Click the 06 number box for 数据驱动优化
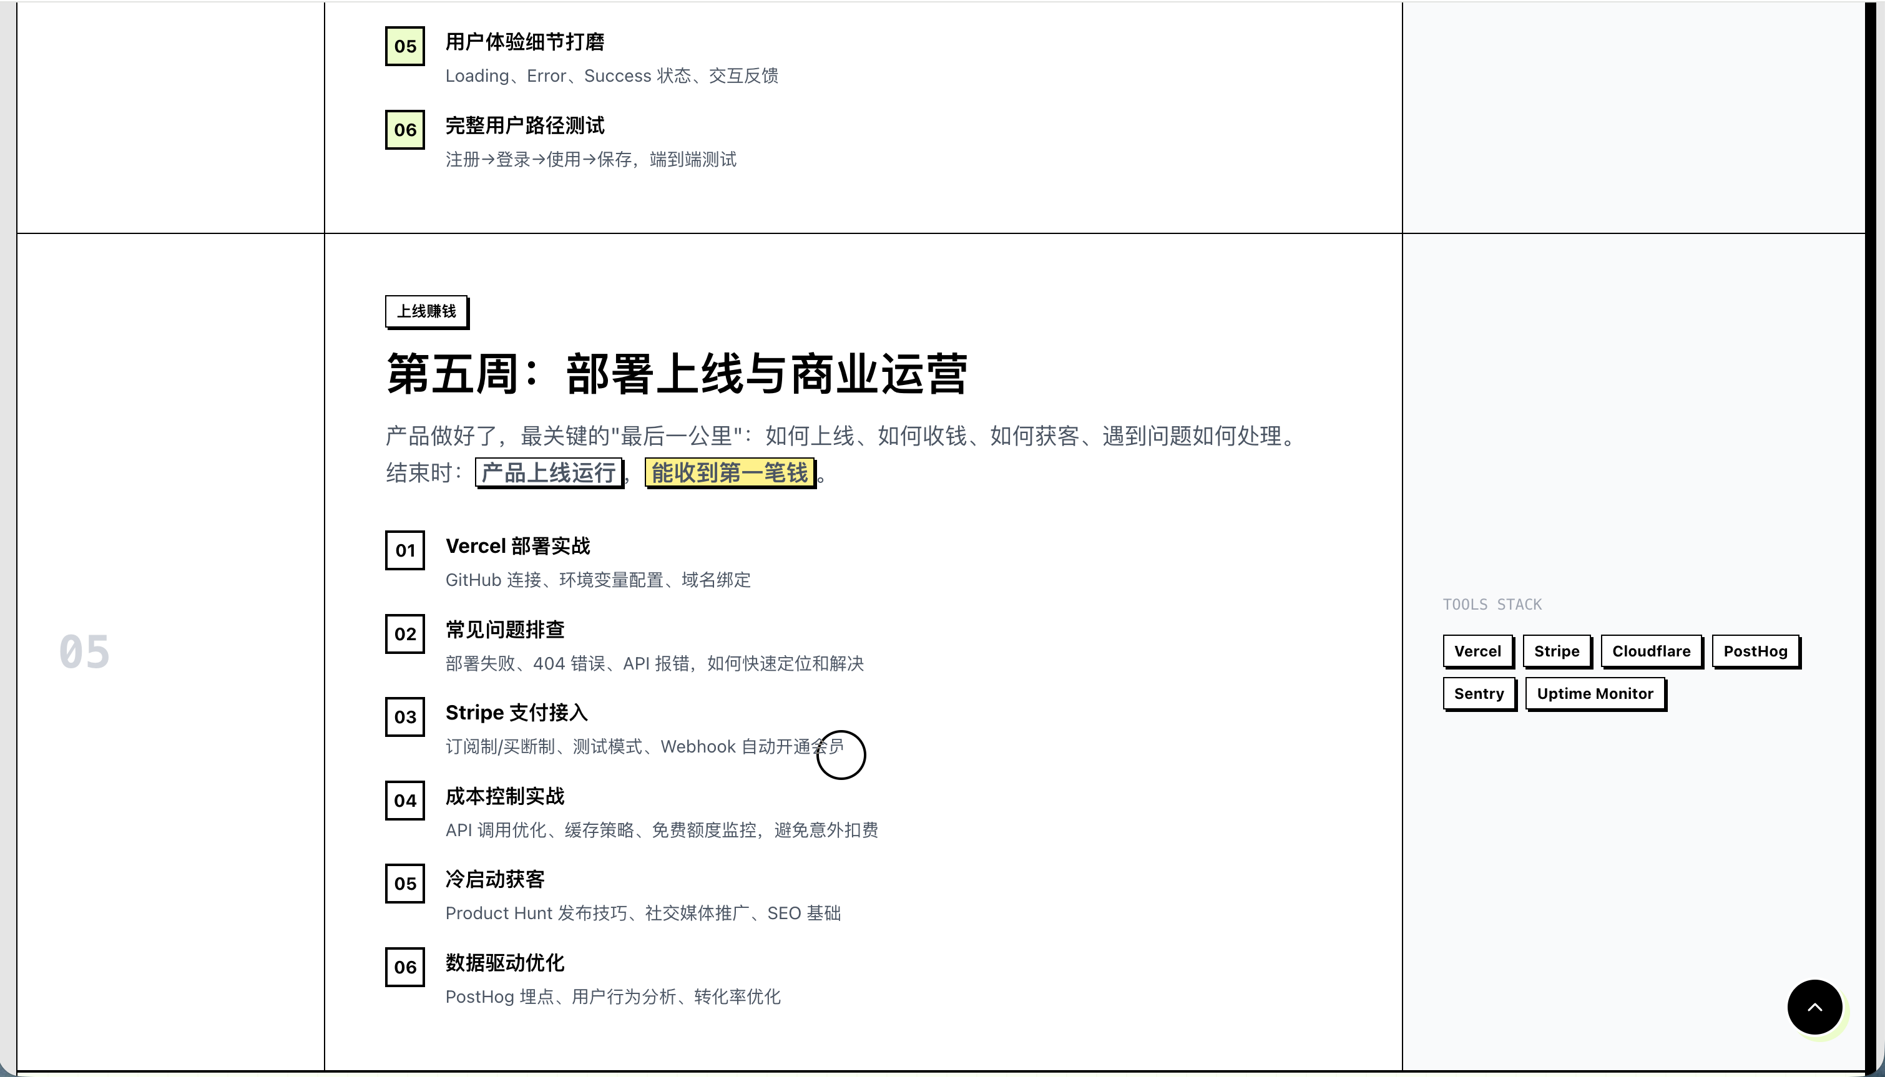Viewport: 1885px width, 1077px height. click(x=404, y=967)
